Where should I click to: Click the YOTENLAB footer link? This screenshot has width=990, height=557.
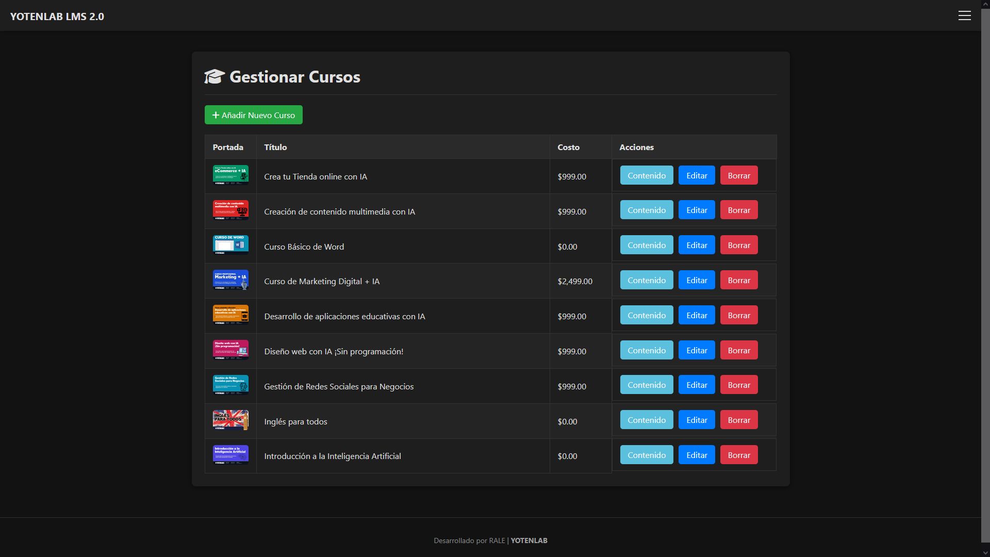(529, 540)
